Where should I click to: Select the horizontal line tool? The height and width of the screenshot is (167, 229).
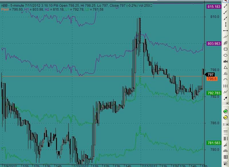(x=226, y=31)
